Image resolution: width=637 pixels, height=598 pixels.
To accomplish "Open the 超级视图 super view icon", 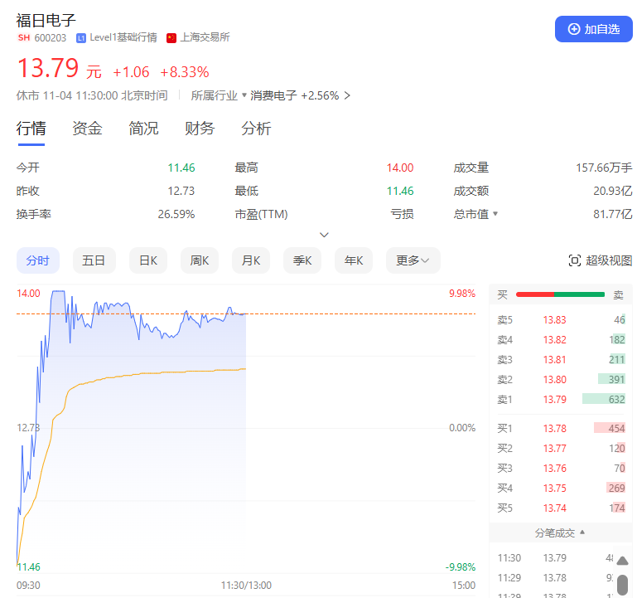I will pos(575,260).
